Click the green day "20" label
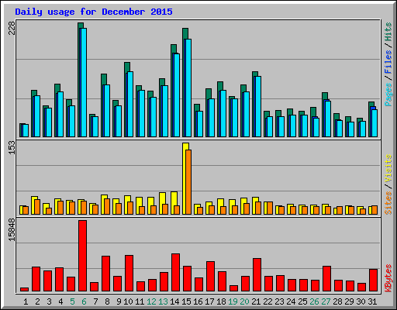Viewport: 397px width, 310px height. tap(244, 301)
